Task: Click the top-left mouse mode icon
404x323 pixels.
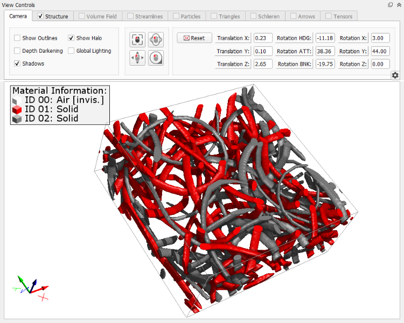Action: pyautogui.click(x=138, y=39)
